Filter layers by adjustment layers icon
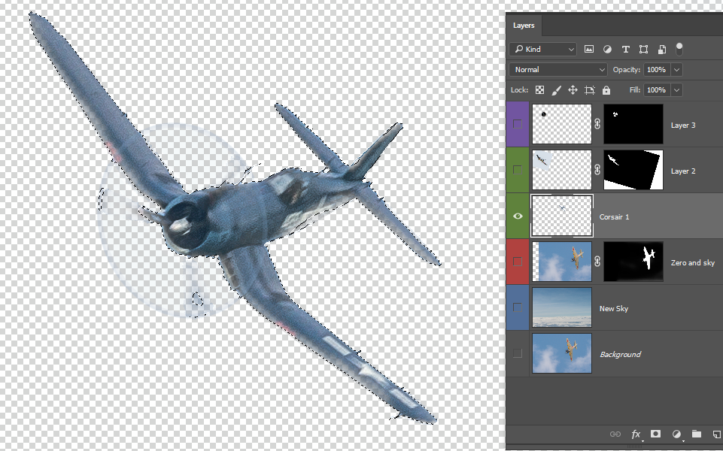 click(x=607, y=49)
